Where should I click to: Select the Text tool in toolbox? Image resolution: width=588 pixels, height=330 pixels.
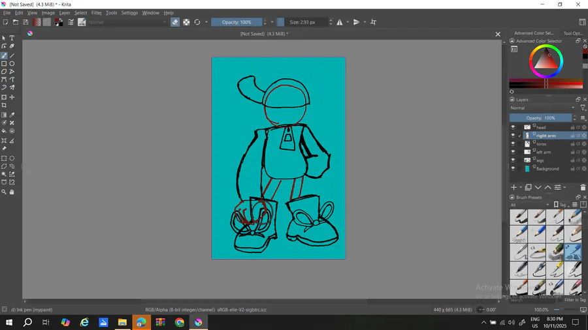click(x=12, y=38)
